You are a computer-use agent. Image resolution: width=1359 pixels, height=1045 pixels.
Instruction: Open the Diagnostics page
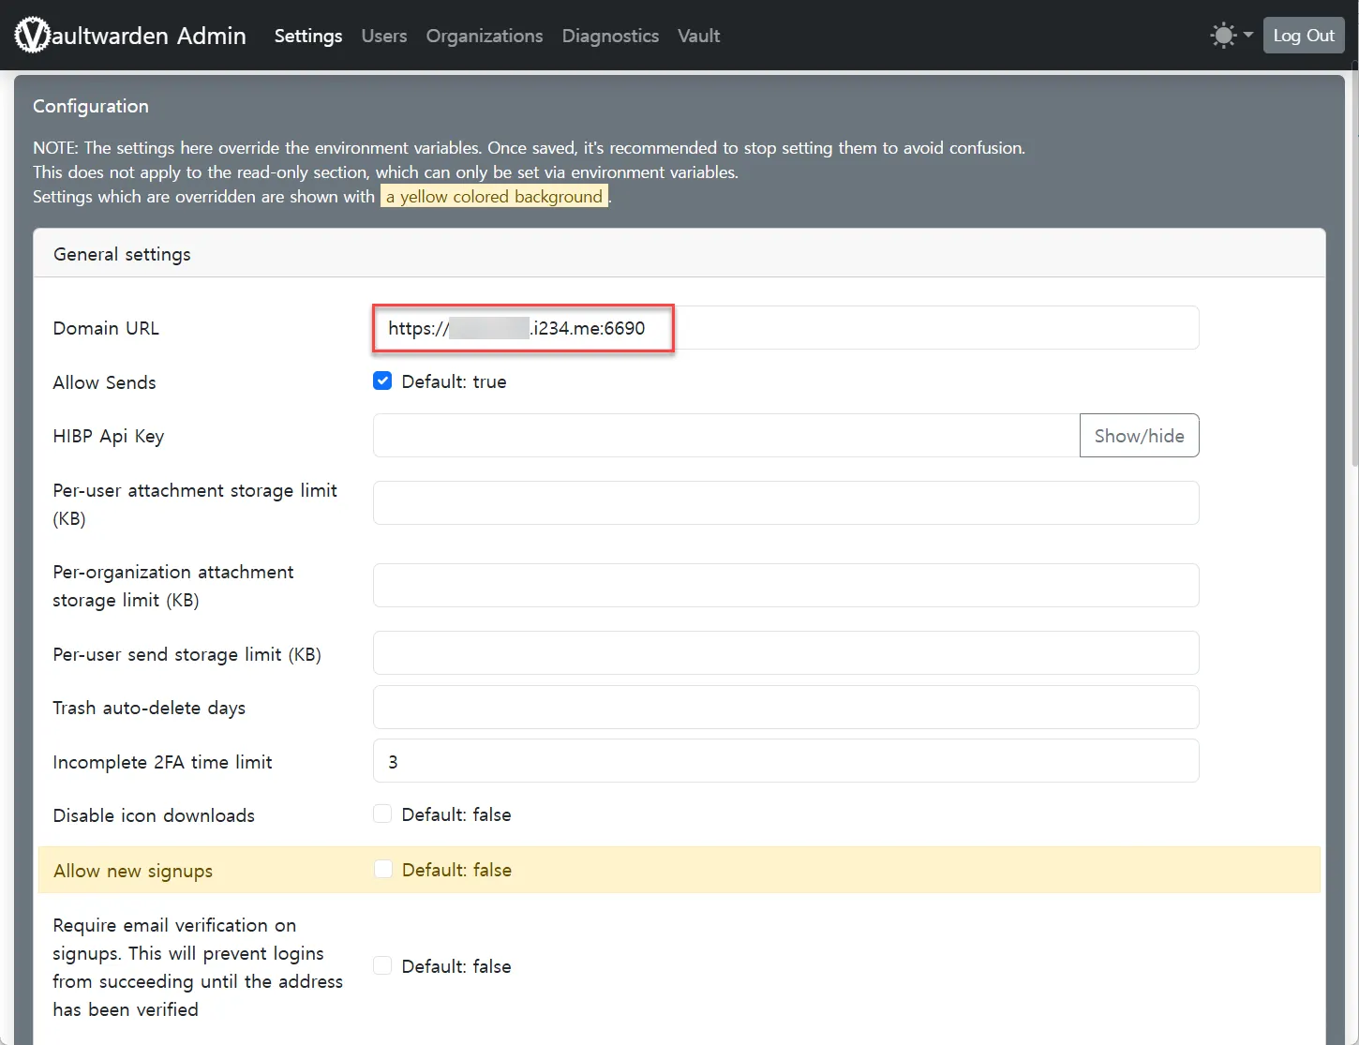(x=610, y=36)
